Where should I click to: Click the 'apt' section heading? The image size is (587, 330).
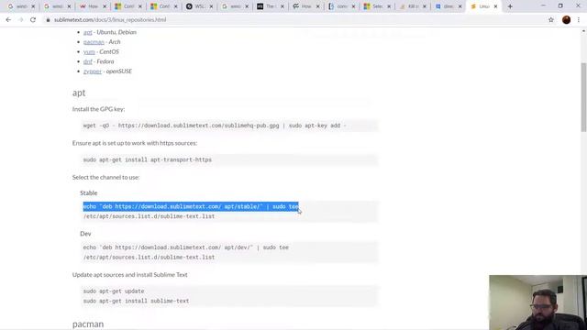[x=79, y=93]
